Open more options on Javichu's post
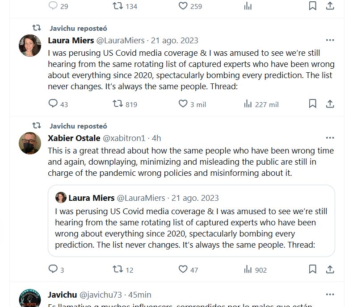Screen dimensions: 353x307 (x=330, y=295)
